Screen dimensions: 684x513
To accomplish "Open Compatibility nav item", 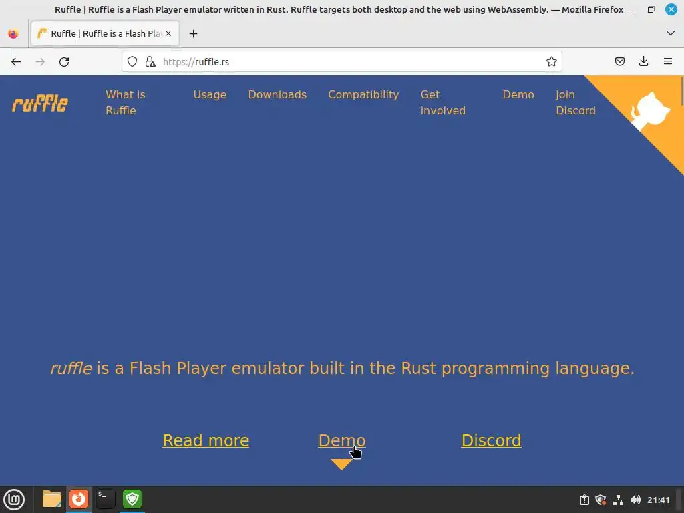I will click(x=363, y=95).
